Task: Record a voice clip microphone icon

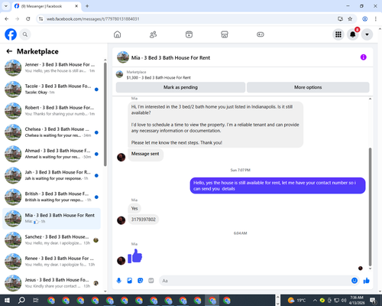Action: [x=119, y=281]
